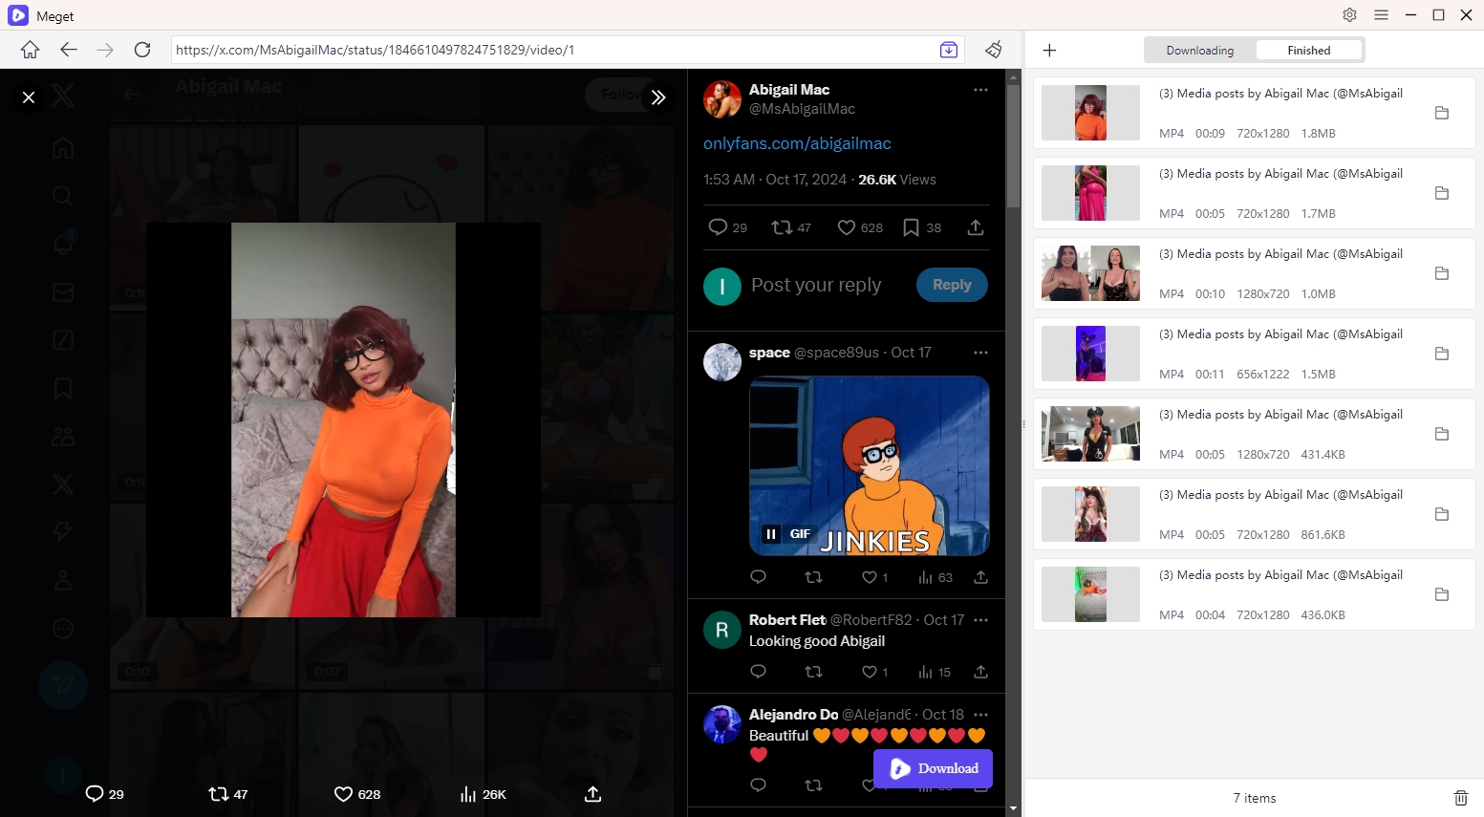
Task: Open Abigail Mac profile avatar
Action: tap(722, 99)
